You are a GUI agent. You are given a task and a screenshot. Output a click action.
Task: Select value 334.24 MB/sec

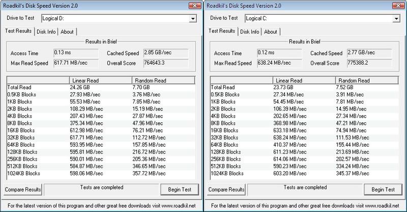[x=352, y=166]
